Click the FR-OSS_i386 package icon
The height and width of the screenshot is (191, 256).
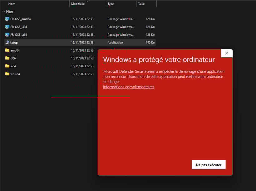pyautogui.click(x=7, y=27)
